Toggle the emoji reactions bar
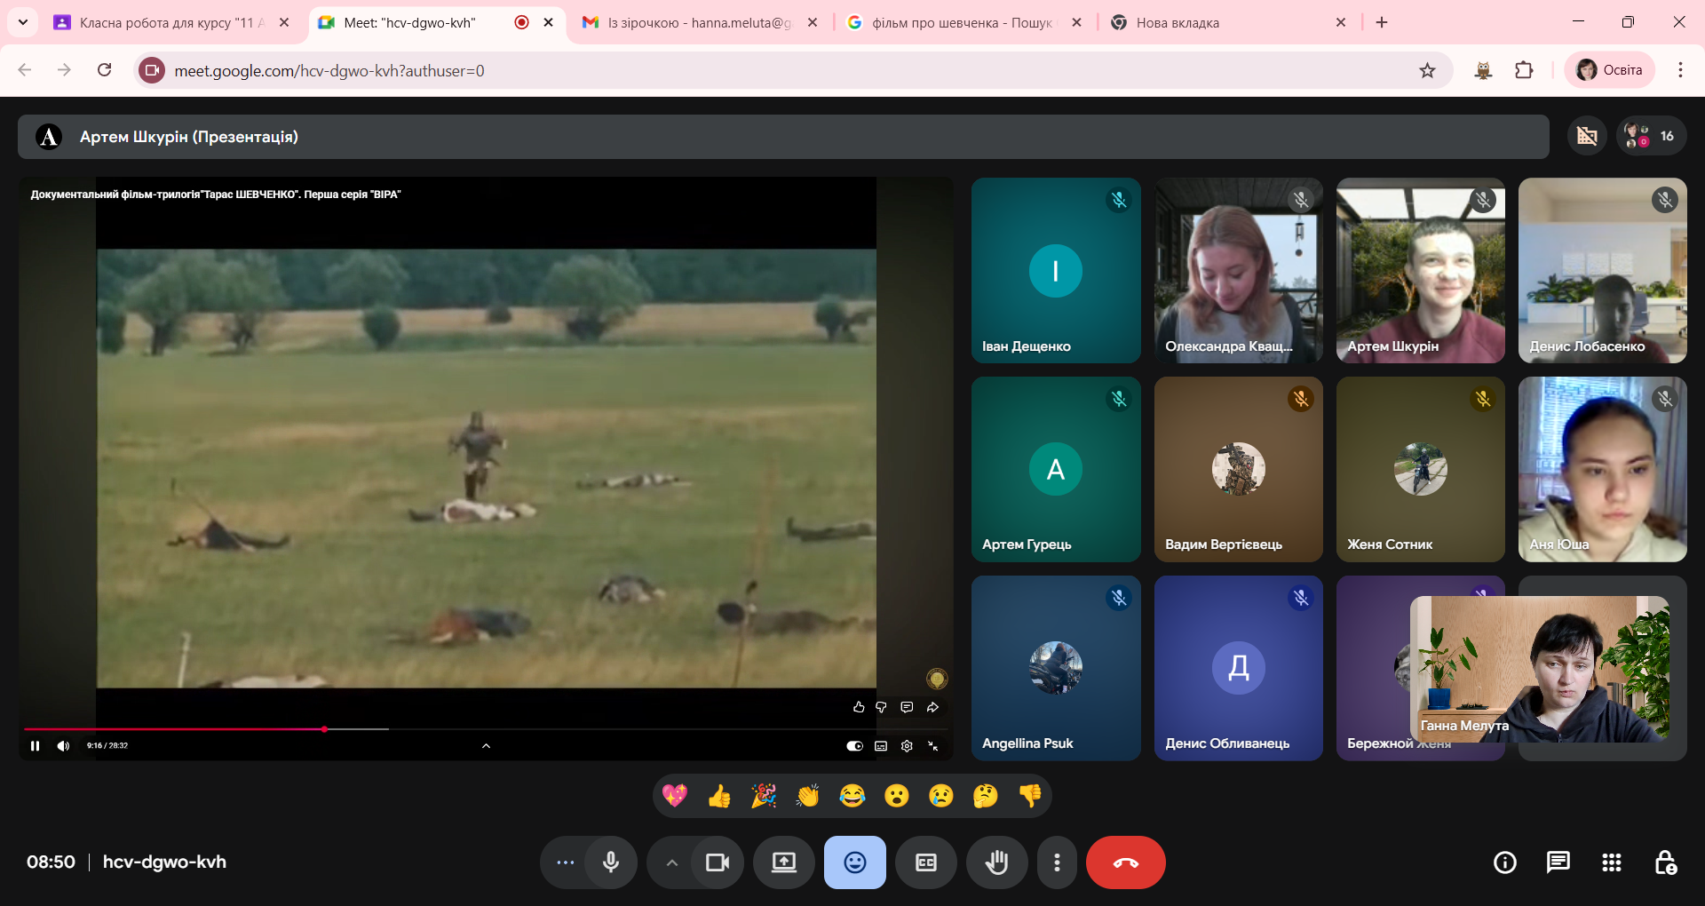1705x906 pixels. click(x=855, y=862)
